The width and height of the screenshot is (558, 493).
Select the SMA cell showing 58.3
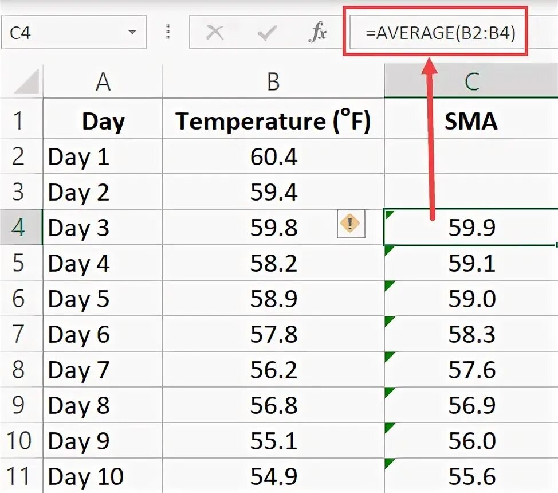pos(471,334)
